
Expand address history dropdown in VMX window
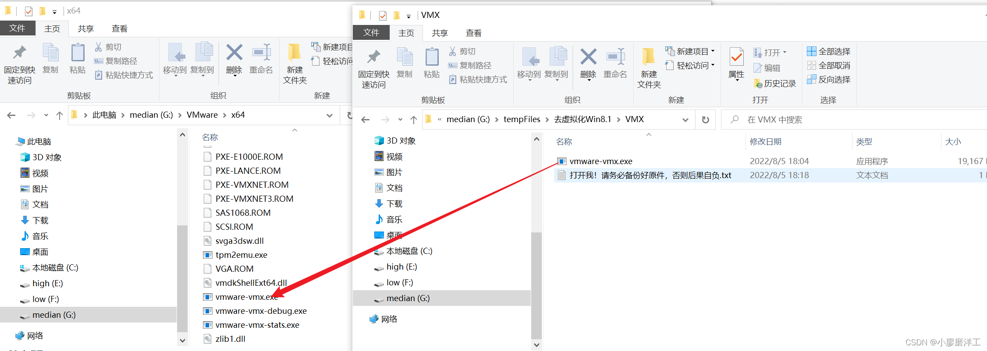coord(685,119)
